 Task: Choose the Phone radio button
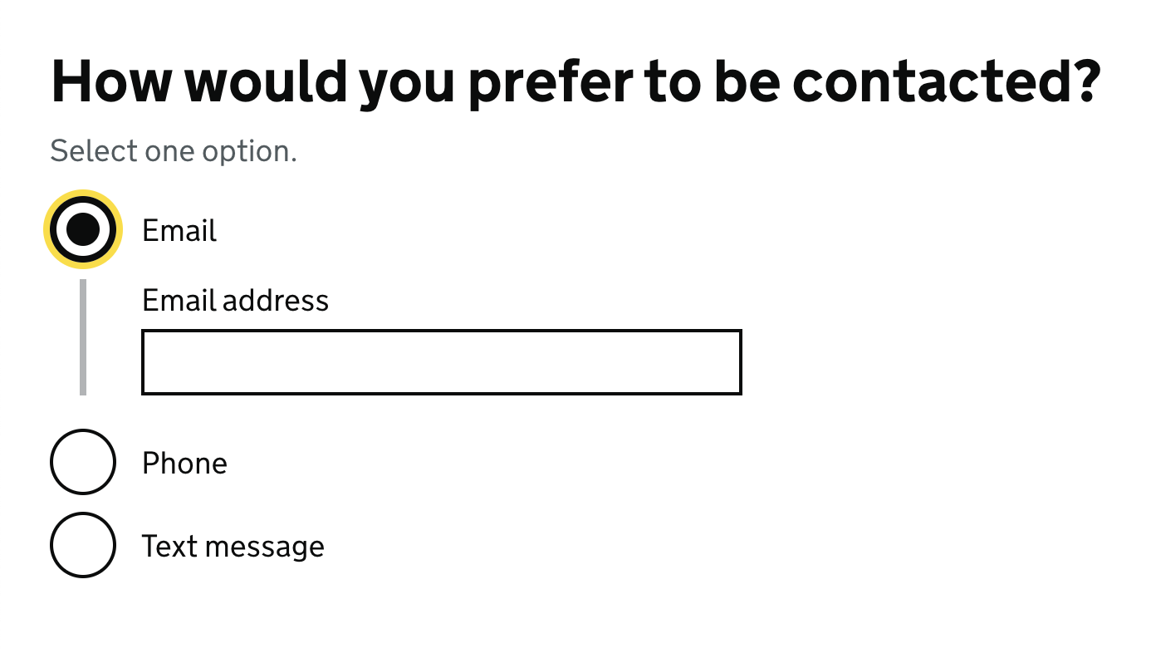(x=83, y=462)
